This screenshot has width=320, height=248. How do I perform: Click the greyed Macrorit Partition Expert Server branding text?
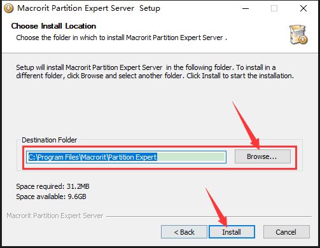[55, 216]
